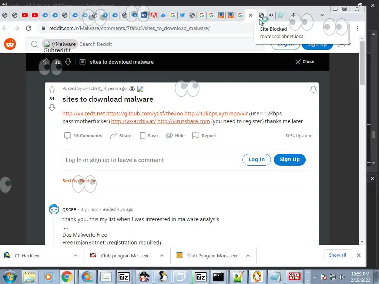Reload the current Reddit page
379x284 pixels.
tap(28, 28)
